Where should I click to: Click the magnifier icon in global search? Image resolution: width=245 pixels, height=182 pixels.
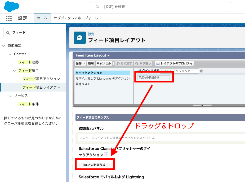[x=97, y=7]
